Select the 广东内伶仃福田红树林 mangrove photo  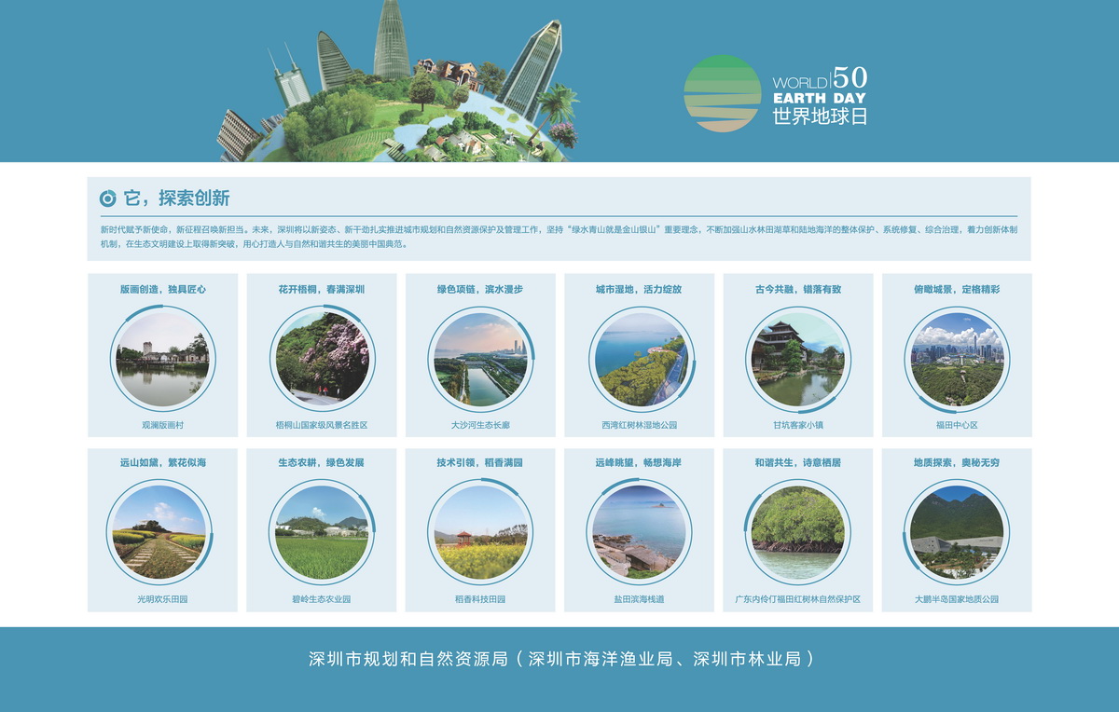(x=798, y=533)
